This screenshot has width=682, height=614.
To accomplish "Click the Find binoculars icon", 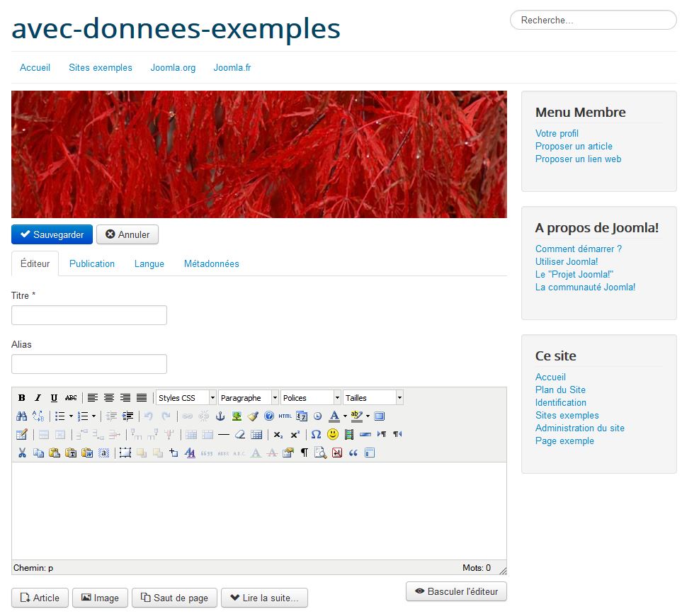I will pos(22,416).
